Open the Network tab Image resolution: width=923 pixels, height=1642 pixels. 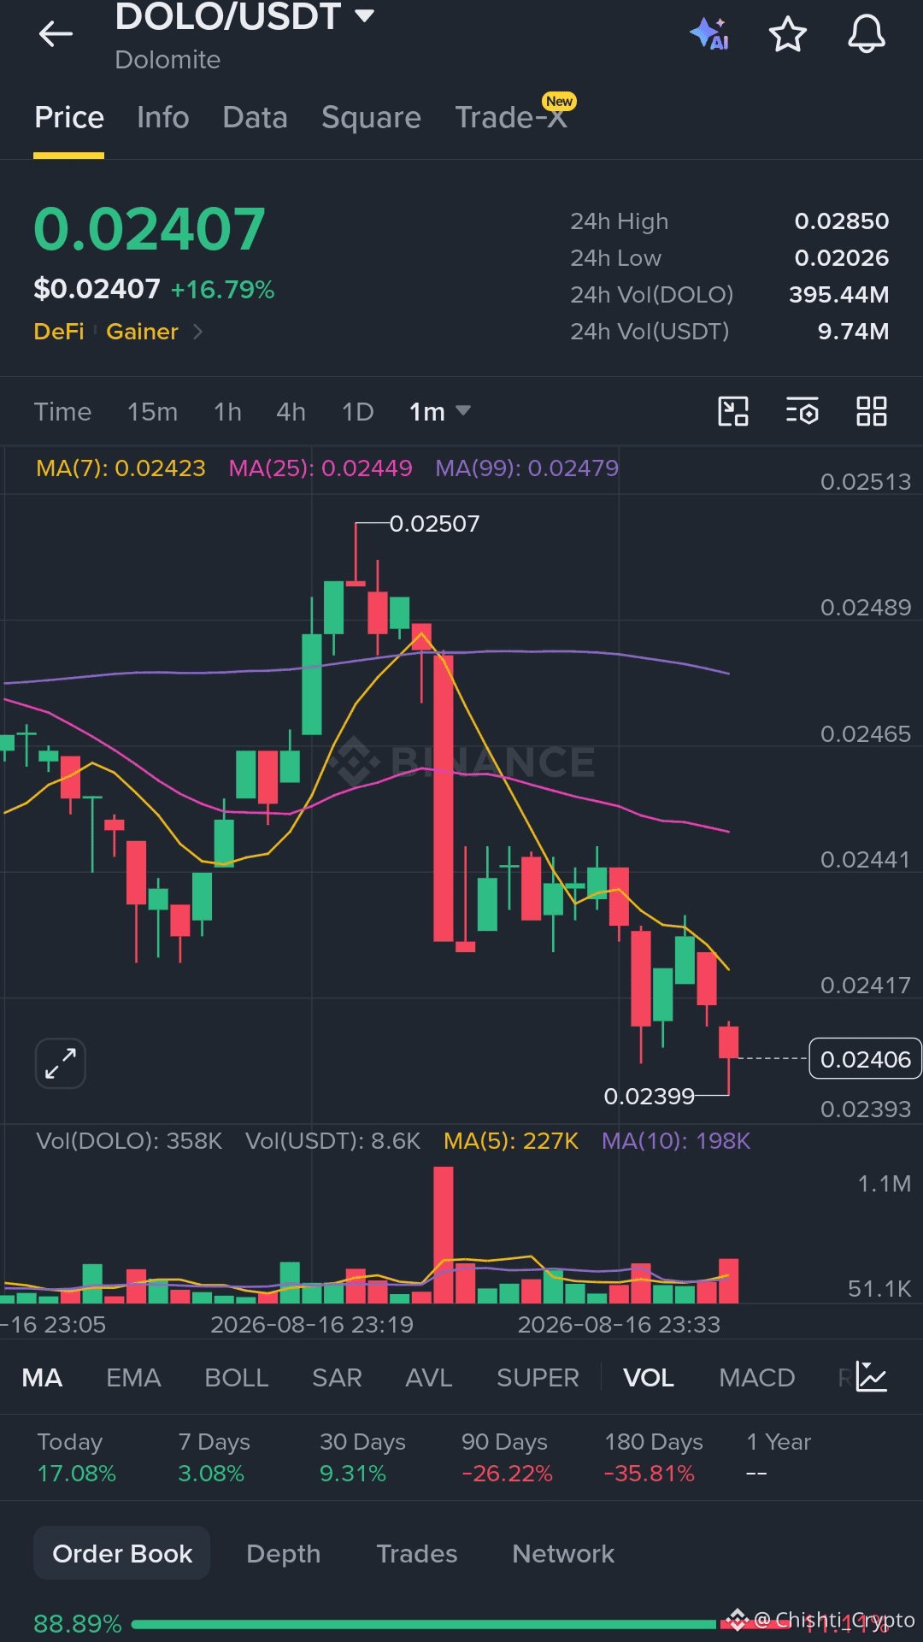563,1553
